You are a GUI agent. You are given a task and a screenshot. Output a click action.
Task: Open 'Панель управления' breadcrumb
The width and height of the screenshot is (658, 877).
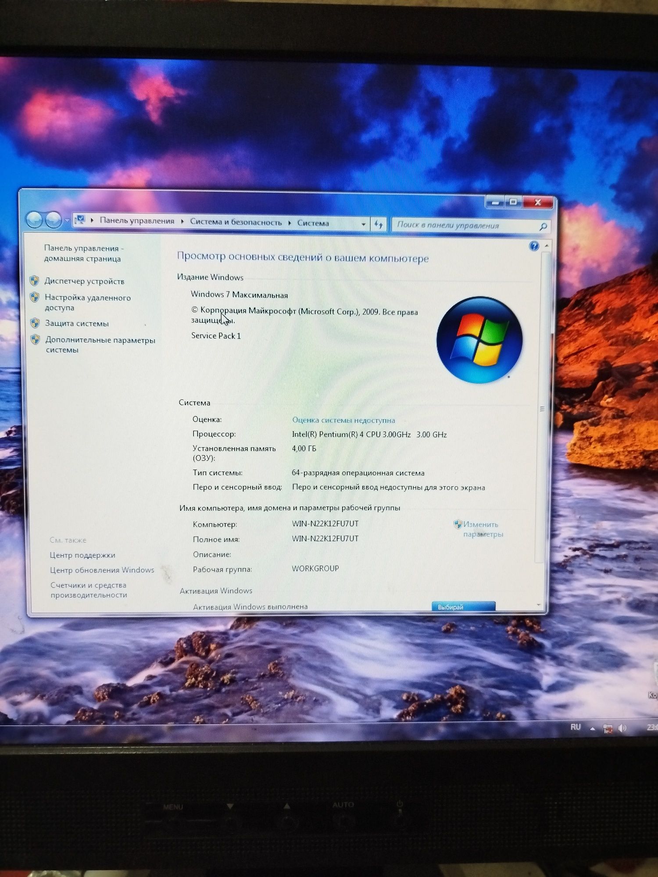tap(137, 221)
